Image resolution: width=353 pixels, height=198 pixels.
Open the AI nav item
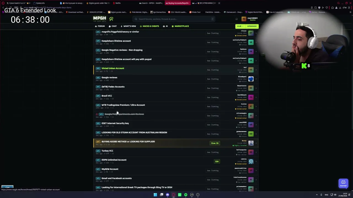(165, 26)
